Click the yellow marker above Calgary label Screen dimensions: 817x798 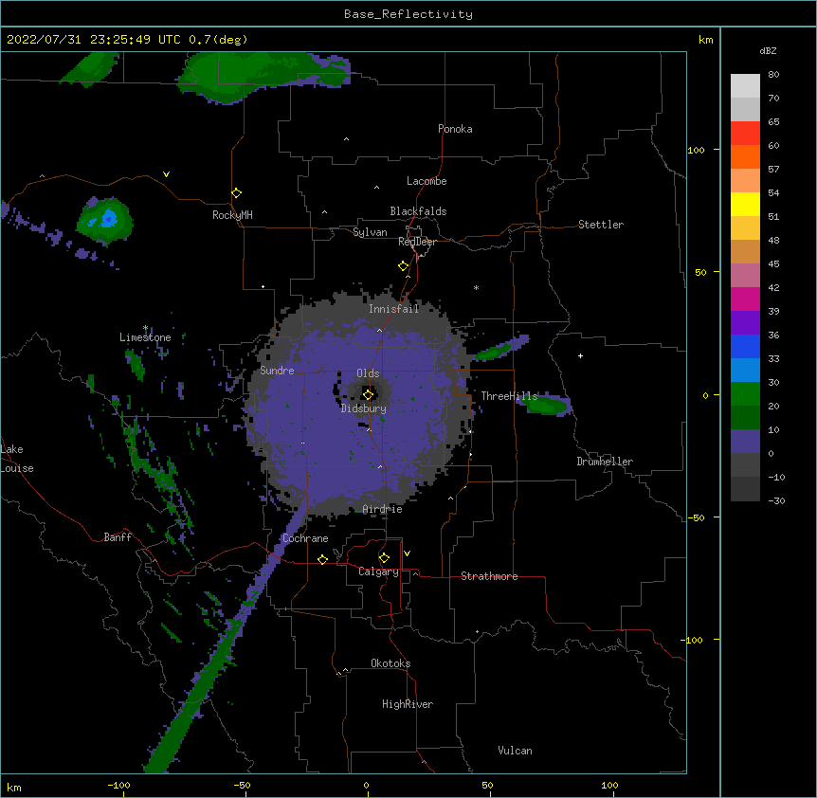[x=384, y=558]
